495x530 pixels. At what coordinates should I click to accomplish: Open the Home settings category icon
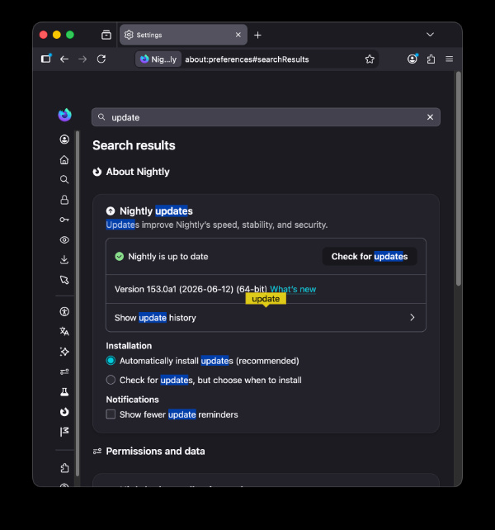64,159
